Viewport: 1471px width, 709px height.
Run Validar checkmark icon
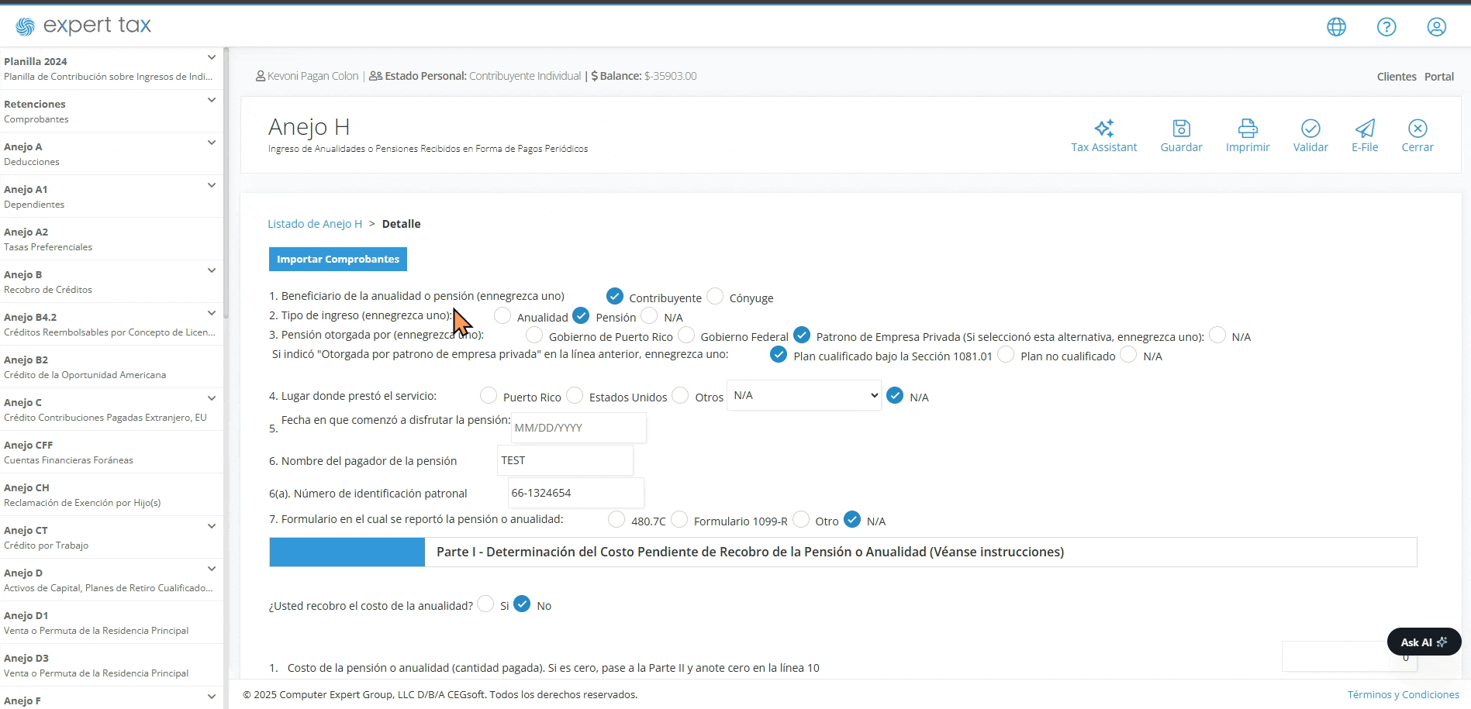coord(1310,128)
